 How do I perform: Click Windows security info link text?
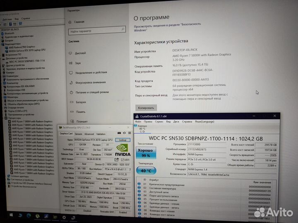pos(167,27)
